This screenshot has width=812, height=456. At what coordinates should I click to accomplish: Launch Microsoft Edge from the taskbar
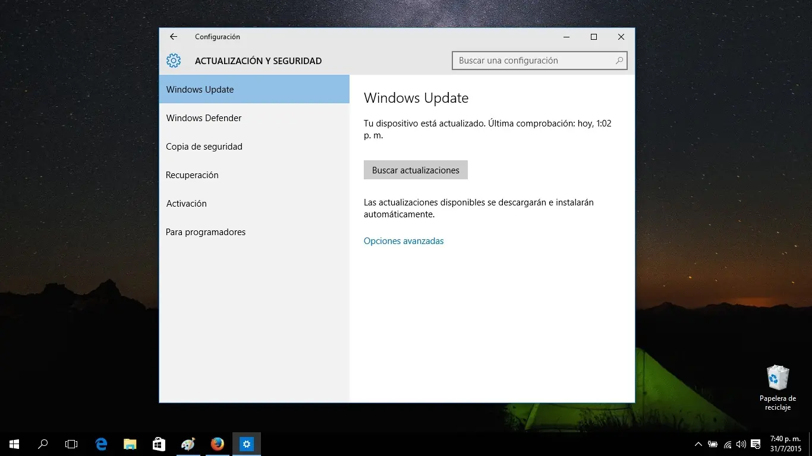coord(101,444)
